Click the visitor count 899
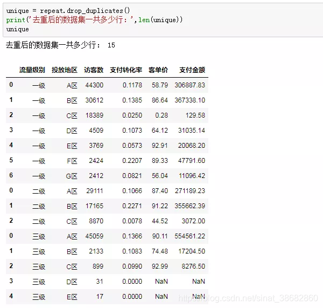 (x=98, y=266)
